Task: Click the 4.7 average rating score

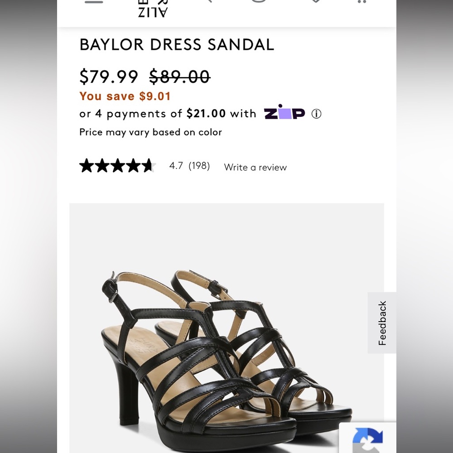Action: coord(175,166)
